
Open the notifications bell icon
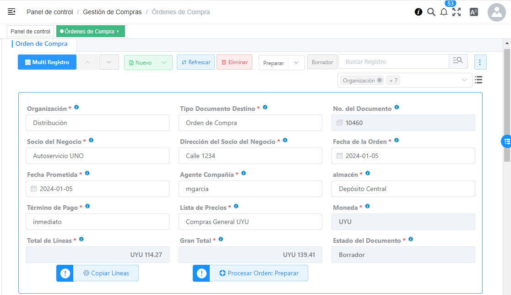click(444, 12)
